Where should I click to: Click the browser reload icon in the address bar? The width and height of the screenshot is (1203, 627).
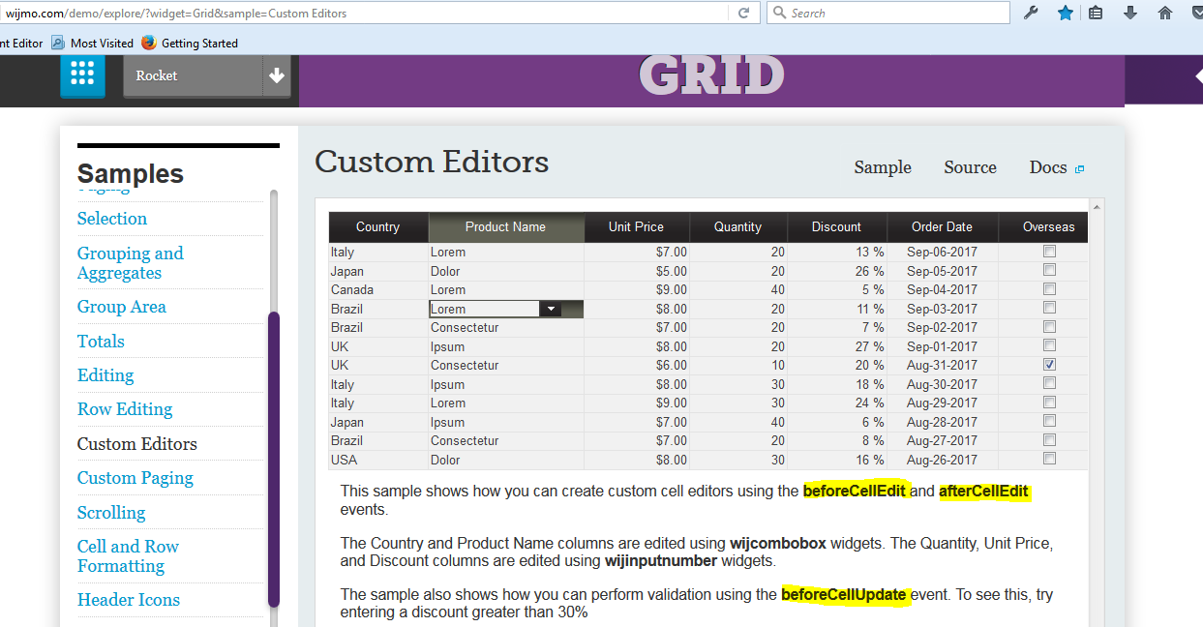point(743,14)
